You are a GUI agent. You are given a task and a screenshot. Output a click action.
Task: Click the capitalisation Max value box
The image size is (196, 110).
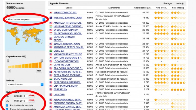tap(39, 71)
